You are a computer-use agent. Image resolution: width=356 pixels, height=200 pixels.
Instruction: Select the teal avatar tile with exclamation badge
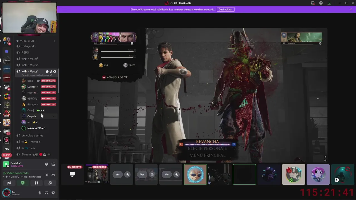(x=342, y=174)
